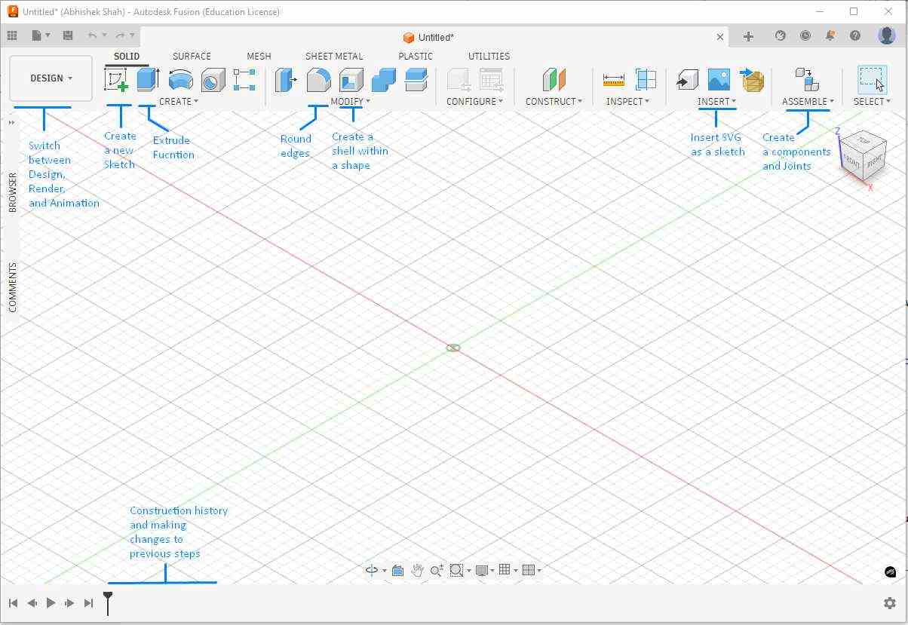Open the BROWSER side panel label
This screenshot has height=625, width=908.
tap(13, 192)
